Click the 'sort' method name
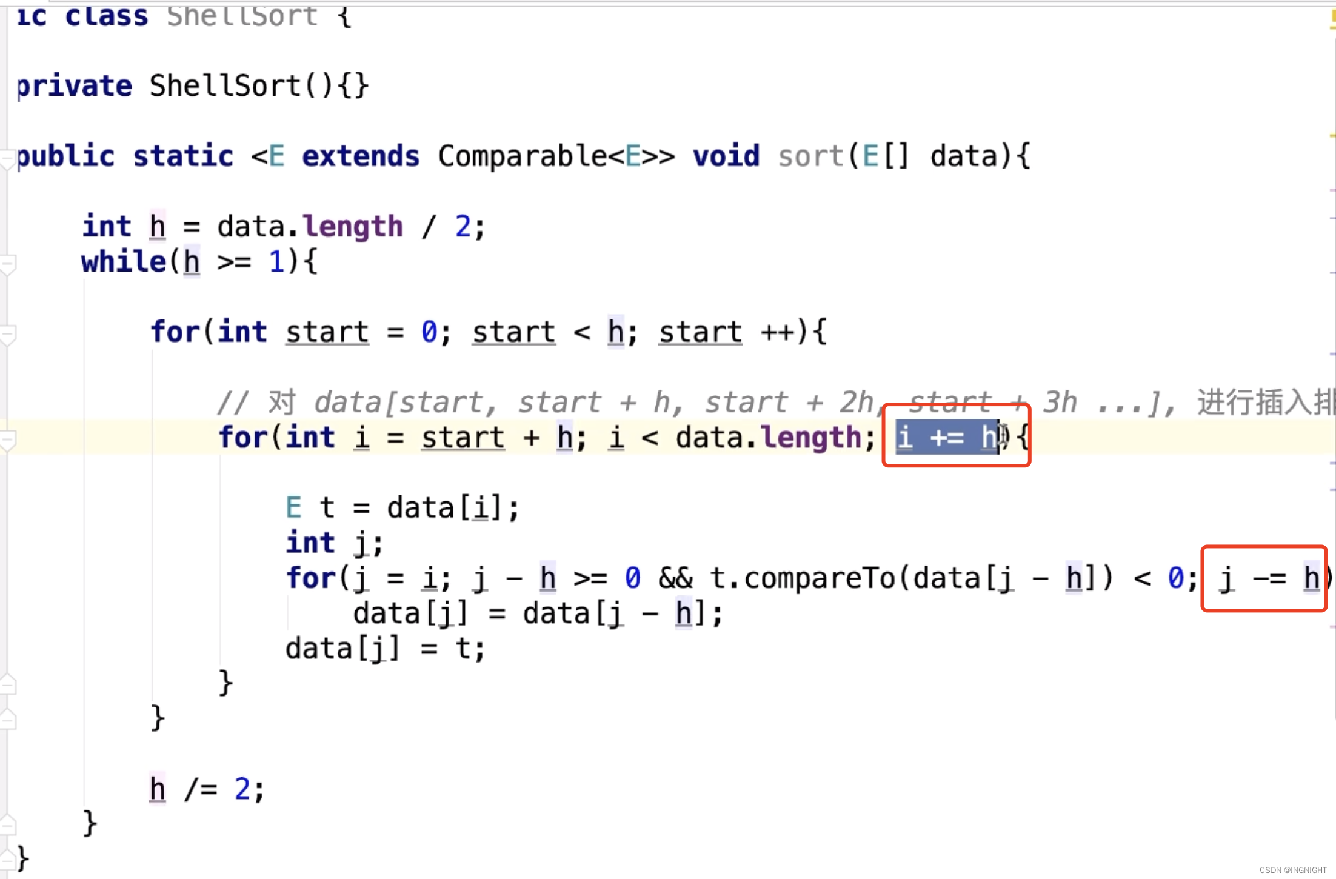This screenshot has width=1336, height=879. pos(811,156)
